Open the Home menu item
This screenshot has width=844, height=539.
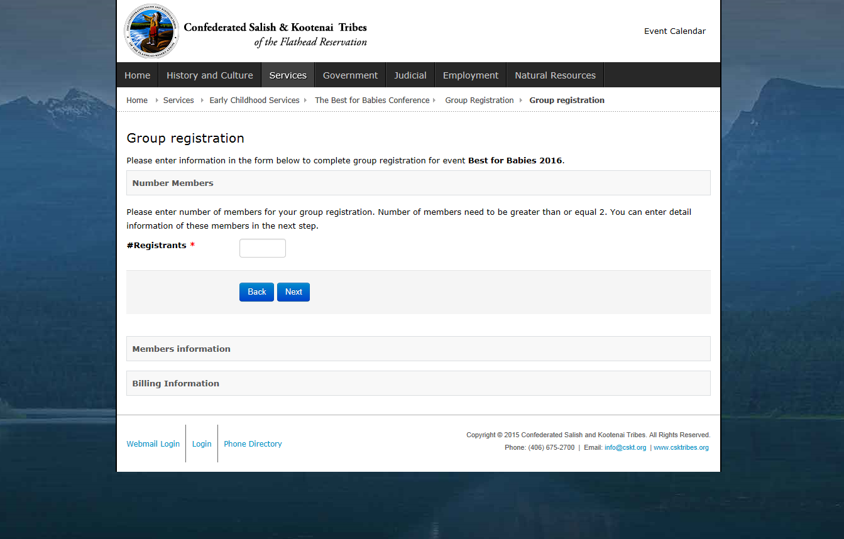137,75
